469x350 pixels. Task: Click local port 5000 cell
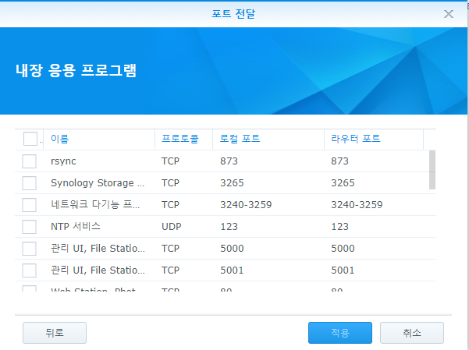tap(232, 249)
